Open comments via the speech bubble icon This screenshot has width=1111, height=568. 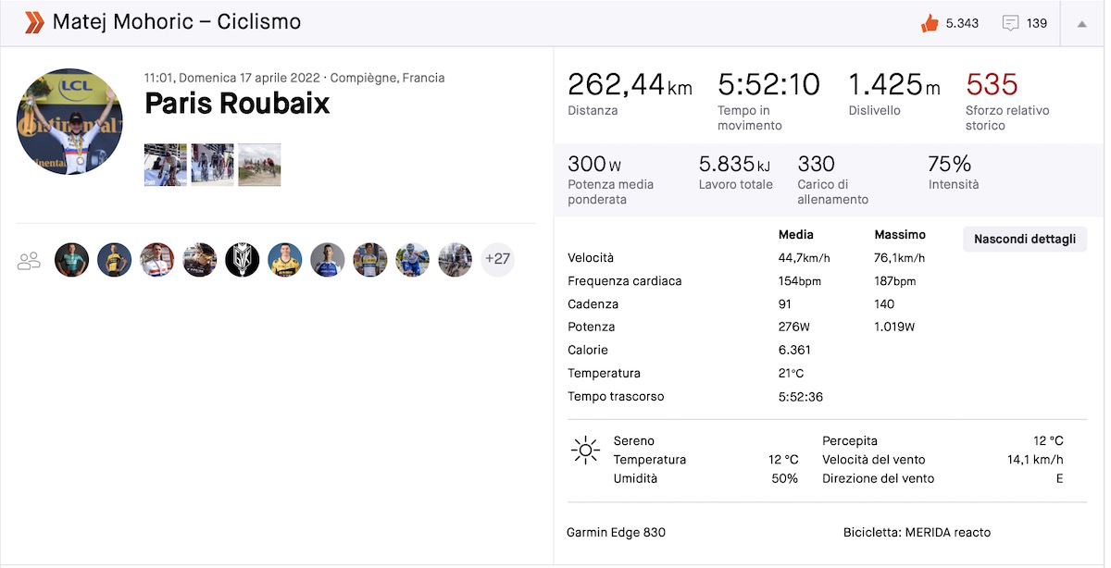(1010, 23)
